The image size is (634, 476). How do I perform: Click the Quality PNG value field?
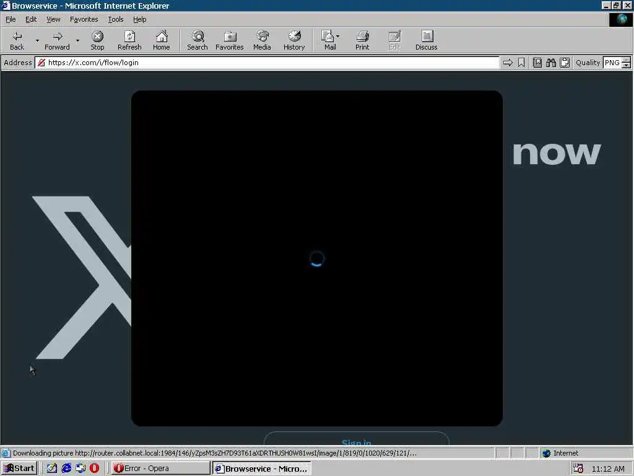click(x=612, y=63)
